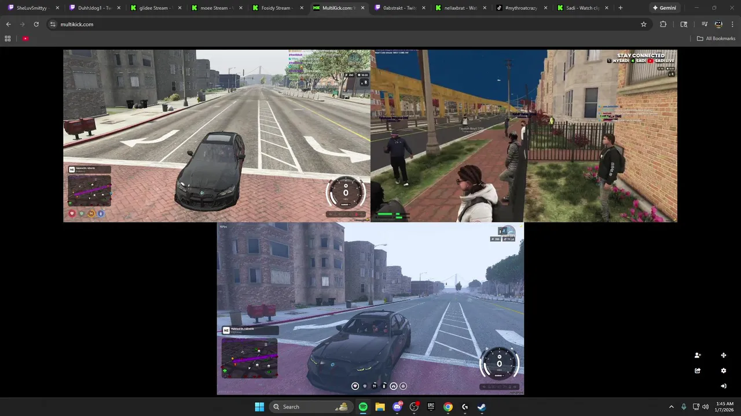This screenshot has height=416, width=741.
Task: Click the top-right Sadi stream video
Action: 524,136
